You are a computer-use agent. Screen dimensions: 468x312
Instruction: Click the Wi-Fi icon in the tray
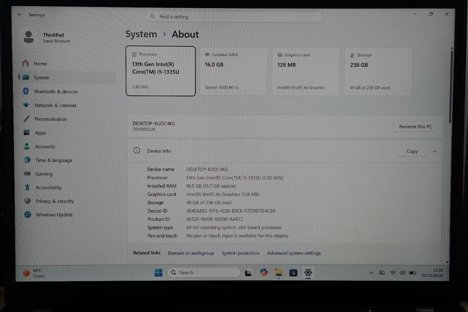pos(393,273)
